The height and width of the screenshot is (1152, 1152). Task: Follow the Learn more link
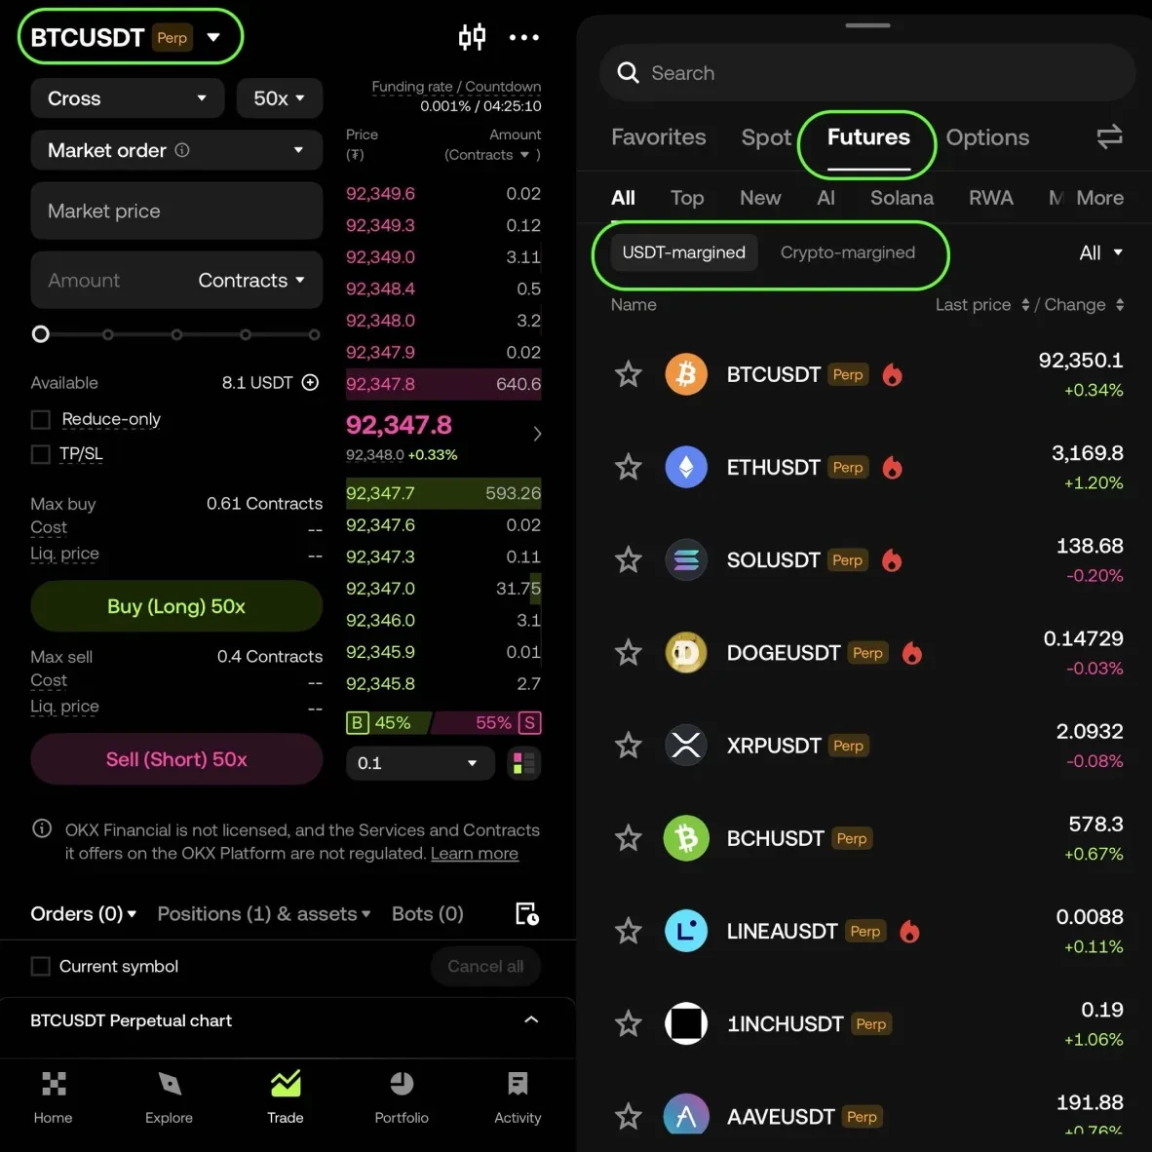[475, 853]
